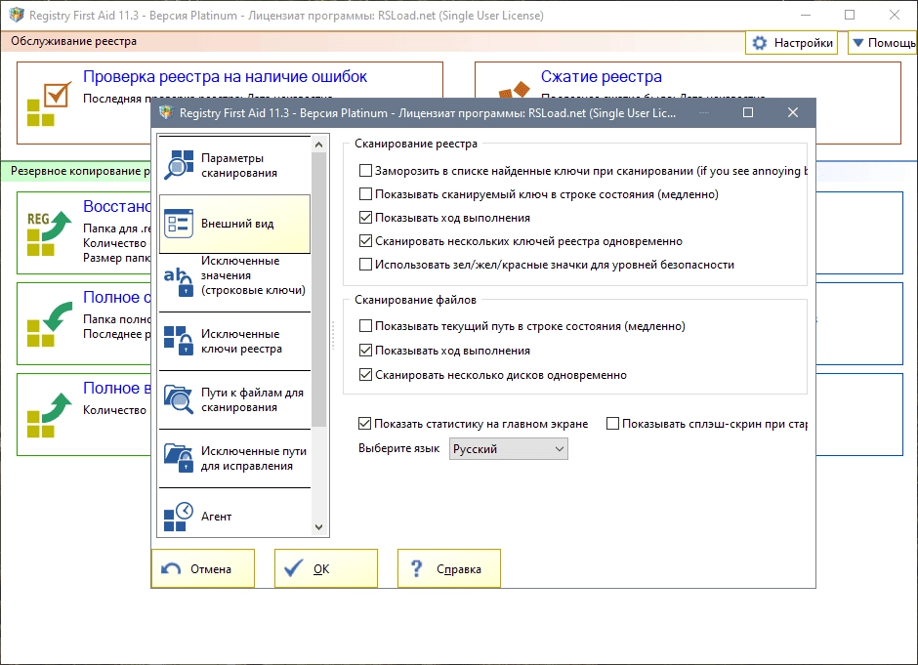Click the settings dialog title bar app icon
This screenshot has width=918, height=665.
coord(166,112)
